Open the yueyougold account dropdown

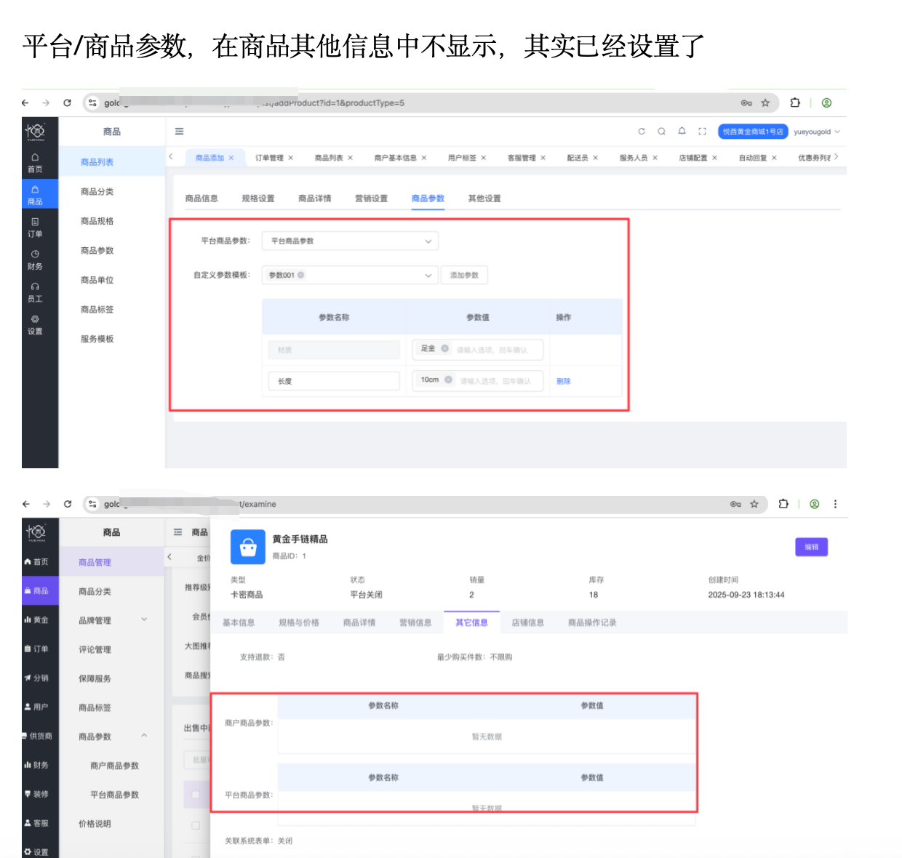coord(816,132)
